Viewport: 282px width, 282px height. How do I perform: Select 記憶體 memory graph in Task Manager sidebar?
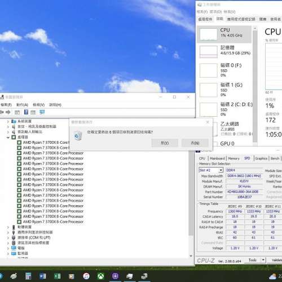pos(208,52)
